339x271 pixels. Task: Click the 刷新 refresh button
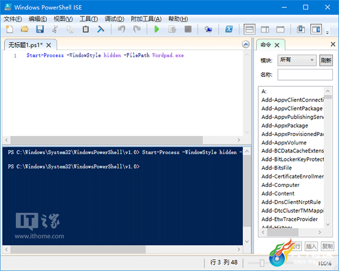click(326, 60)
